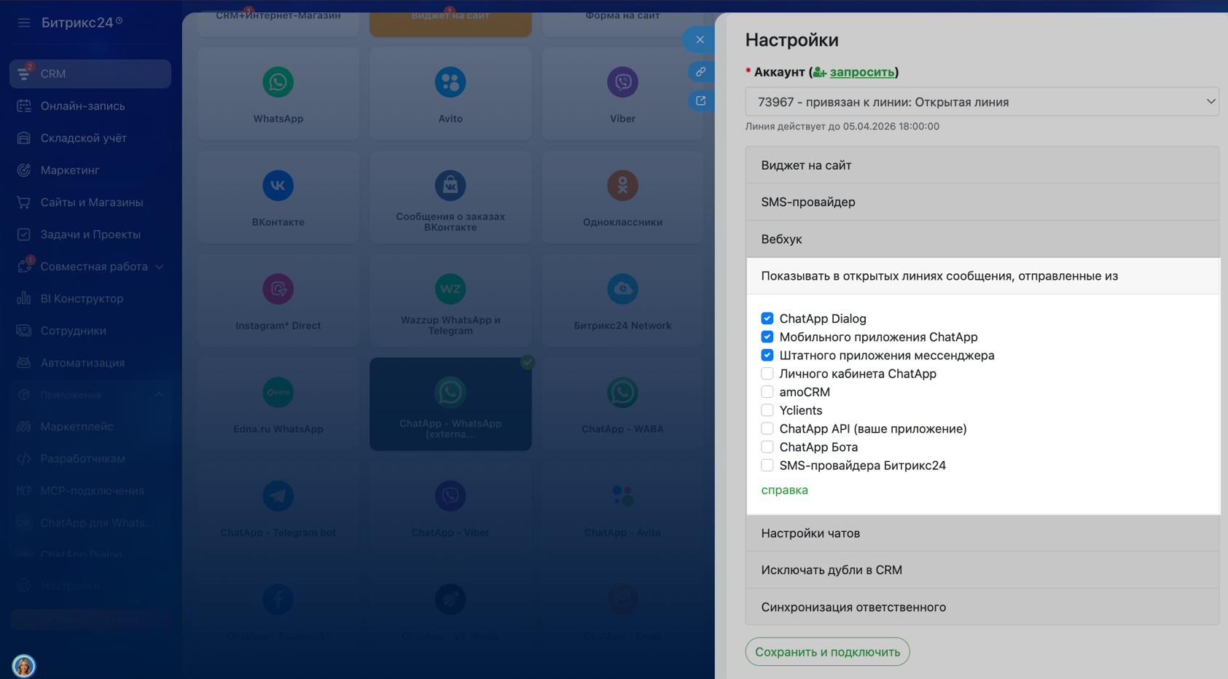This screenshot has height=679, width=1228.
Task: Click the copy link icon on slider edge
Action: [x=700, y=71]
